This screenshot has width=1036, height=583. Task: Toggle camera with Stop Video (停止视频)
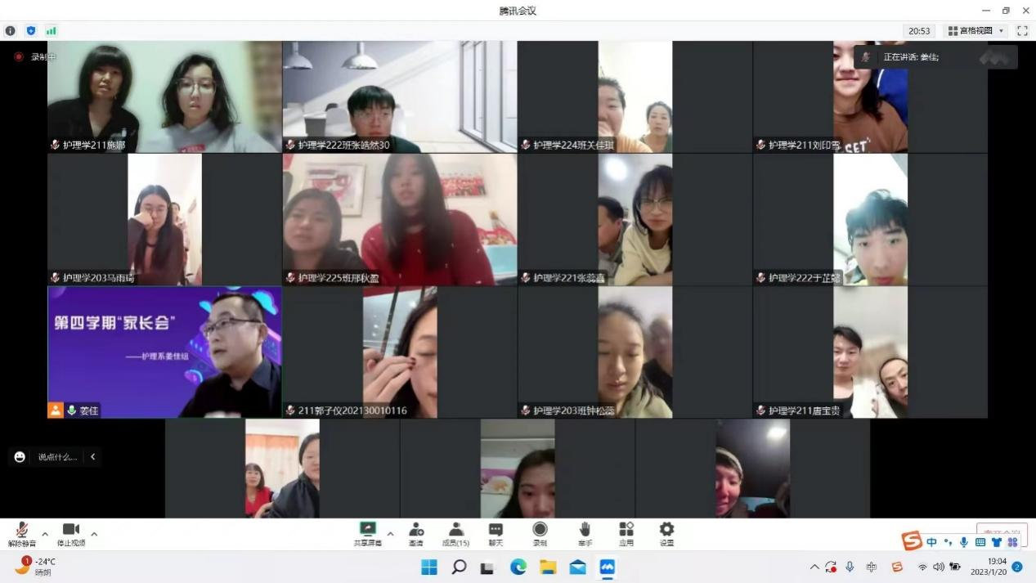coord(70,530)
